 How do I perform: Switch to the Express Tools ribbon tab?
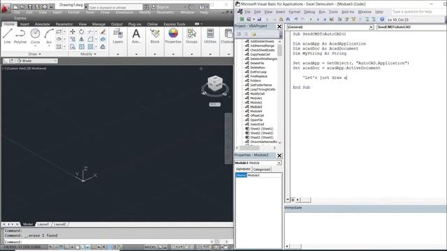[x=175, y=24]
